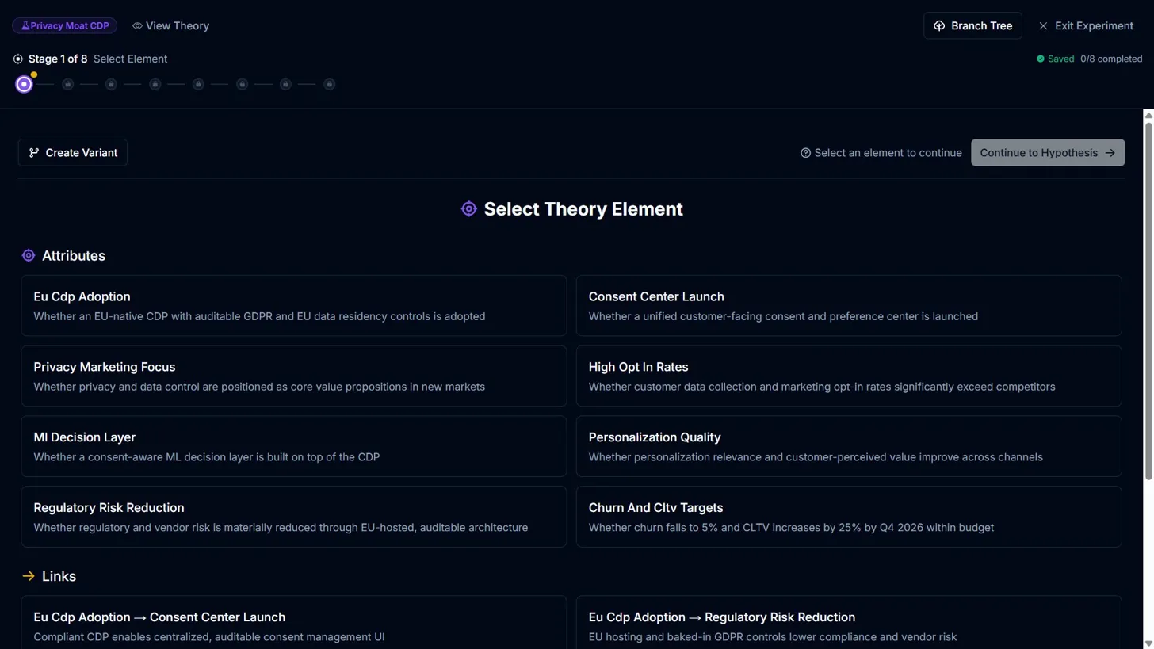
Task: Choose the Churn And Cltv Targets card
Action: (848, 517)
